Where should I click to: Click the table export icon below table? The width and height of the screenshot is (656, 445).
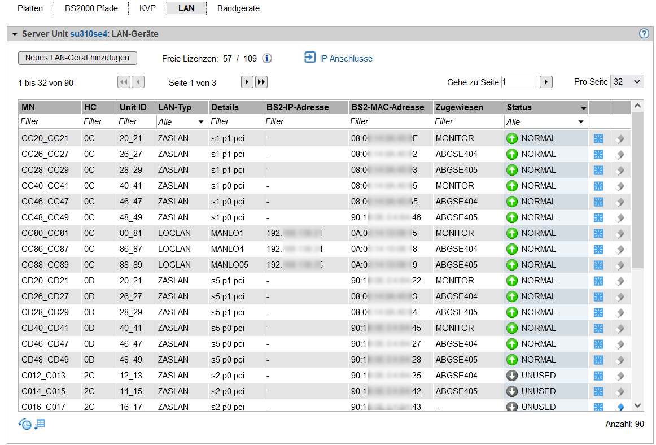(40, 424)
